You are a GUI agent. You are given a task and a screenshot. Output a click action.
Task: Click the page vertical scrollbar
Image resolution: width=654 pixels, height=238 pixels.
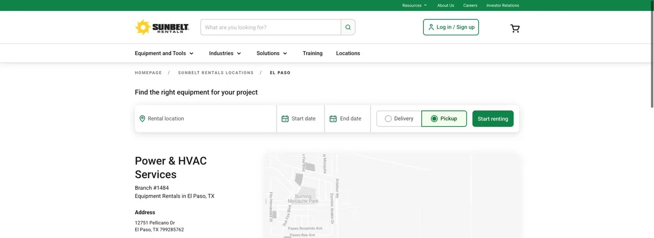pyautogui.click(x=651, y=54)
